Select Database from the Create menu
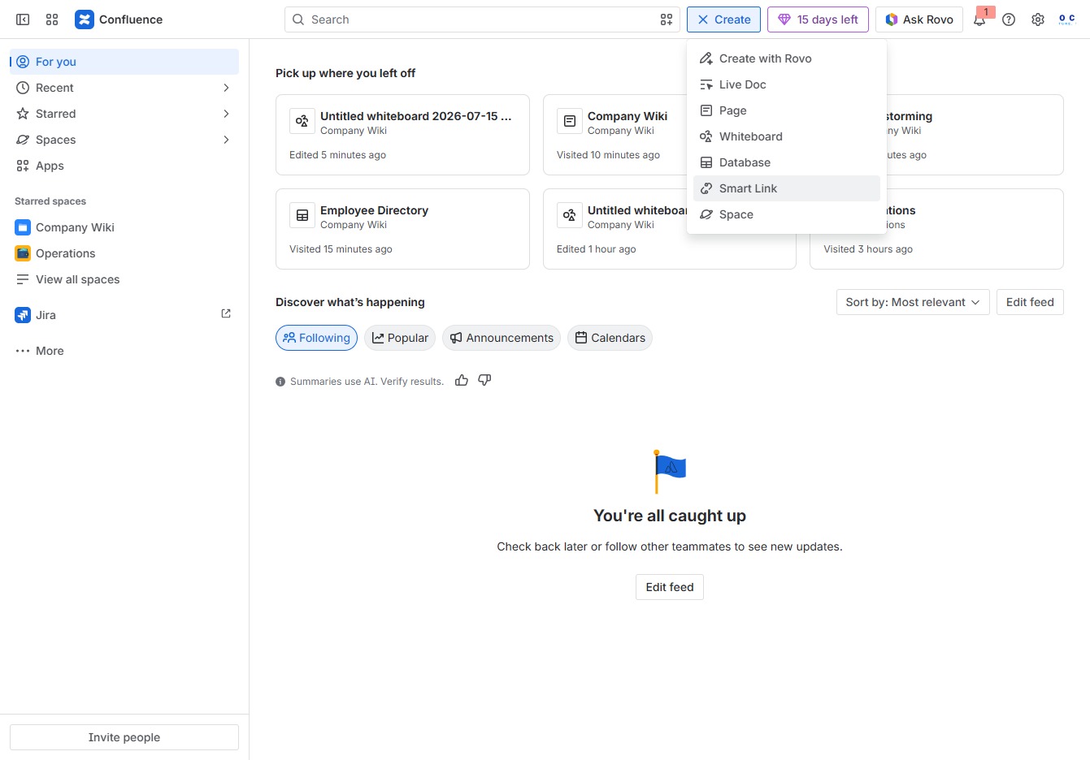The height and width of the screenshot is (760, 1090). (x=787, y=162)
